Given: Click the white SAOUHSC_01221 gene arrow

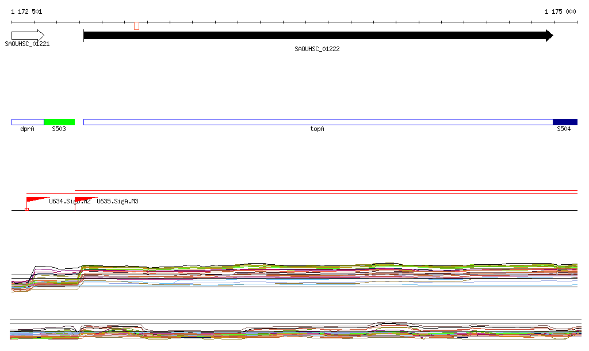Looking at the screenshot, I should pyautogui.click(x=27, y=36).
